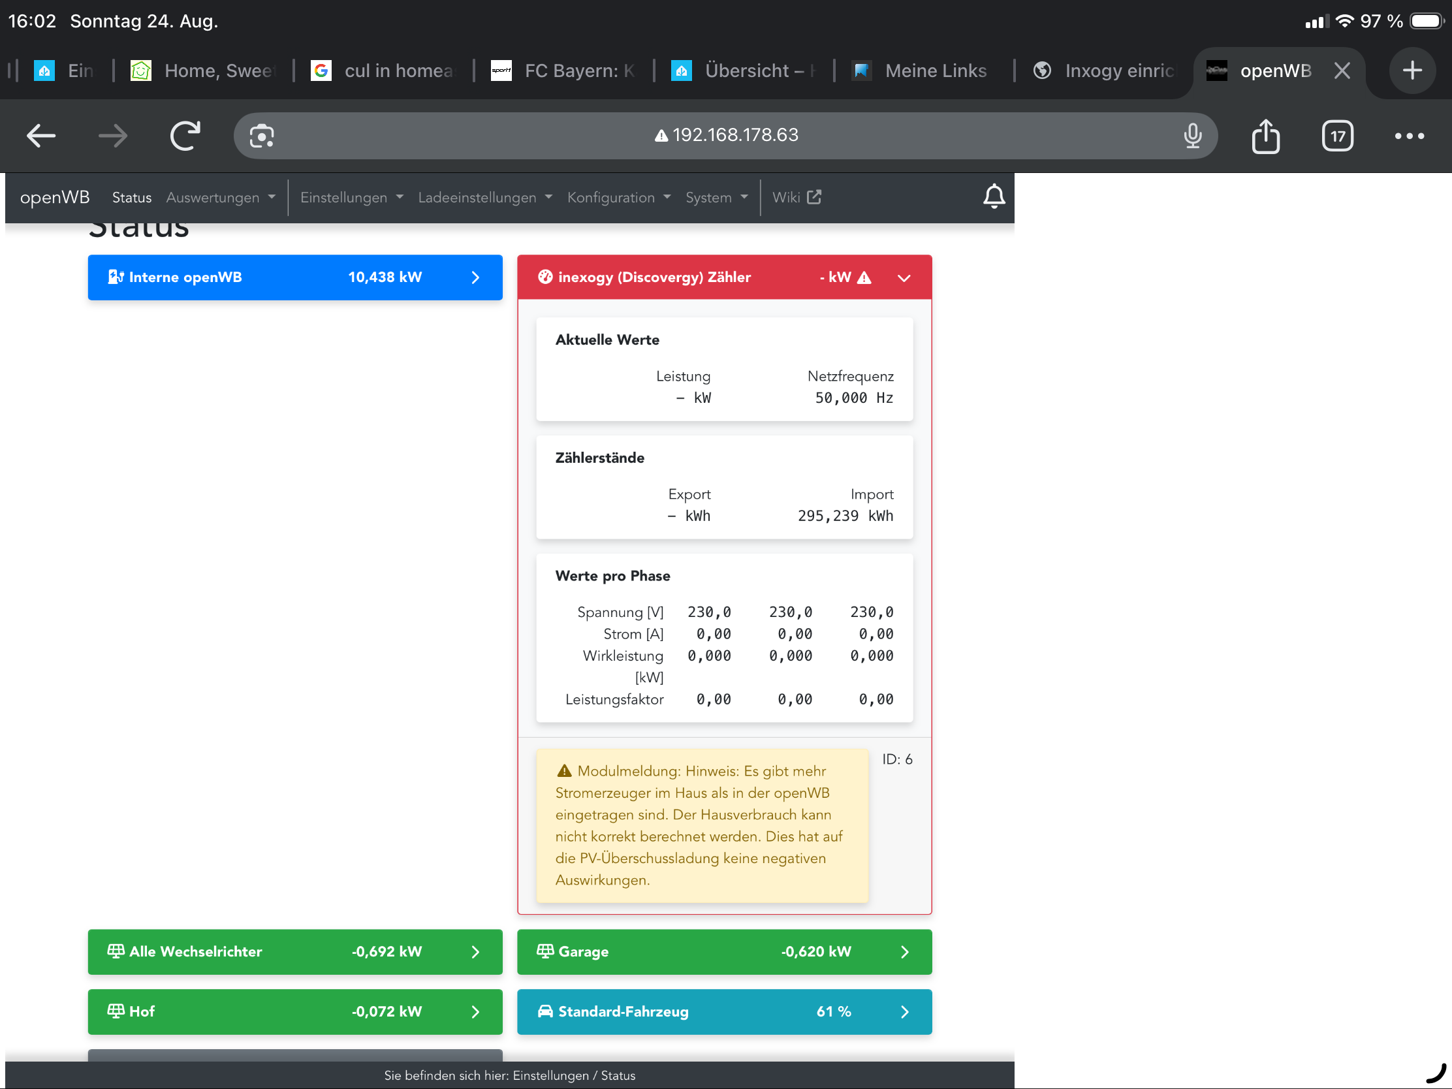
Task: Show the 17 open tabs overview
Action: (x=1336, y=136)
